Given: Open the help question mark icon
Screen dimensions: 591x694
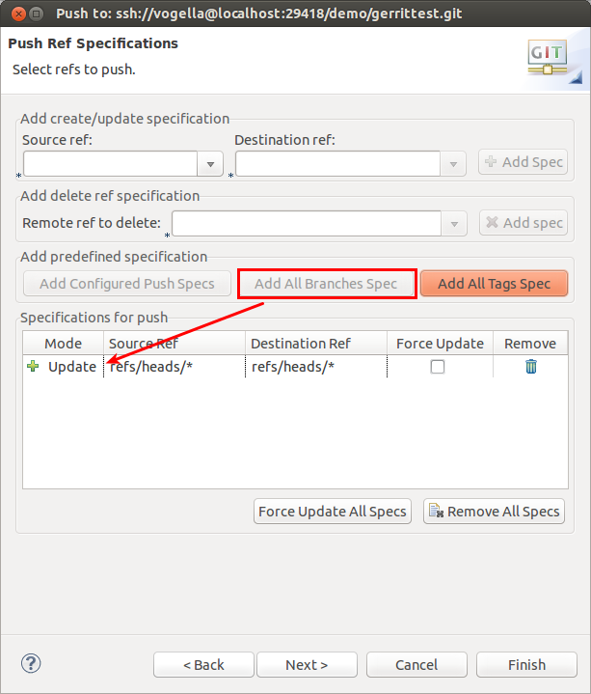Looking at the screenshot, I should (31, 663).
